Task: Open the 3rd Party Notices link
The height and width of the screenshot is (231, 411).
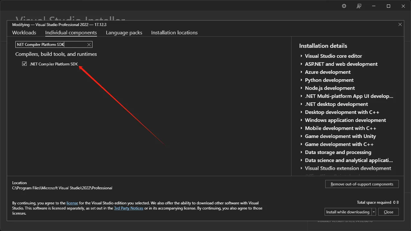Action: point(128,208)
